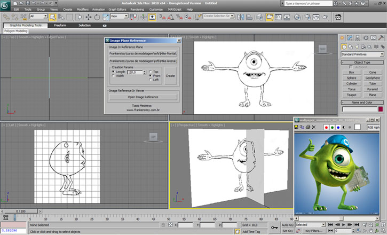The width and height of the screenshot is (387, 235).
Task: Click Create in Image Plane Reference dialog
Action: pyautogui.click(x=170, y=76)
